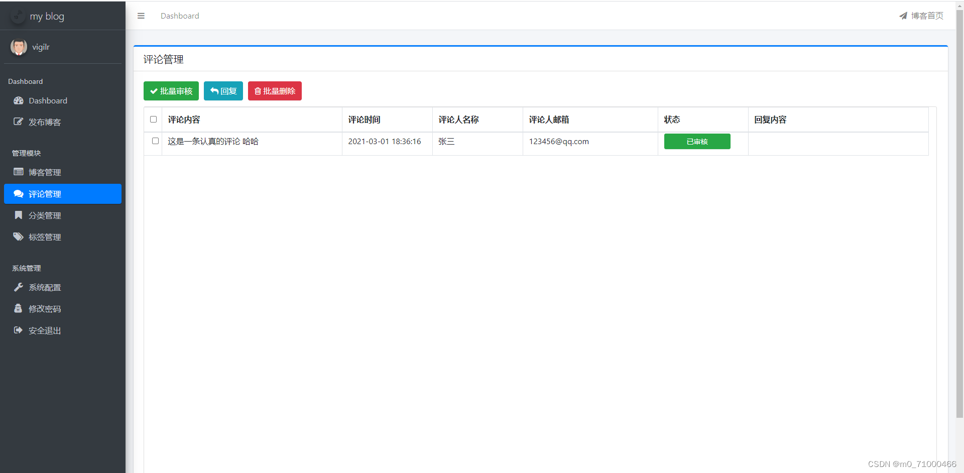Click the 安全退出 logout icon
Screen dimensions: 964x473
coord(19,330)
